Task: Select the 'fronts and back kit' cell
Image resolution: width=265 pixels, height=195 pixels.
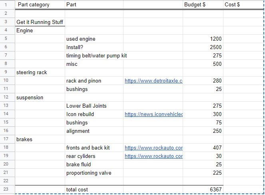Action: tap(94, 148)
